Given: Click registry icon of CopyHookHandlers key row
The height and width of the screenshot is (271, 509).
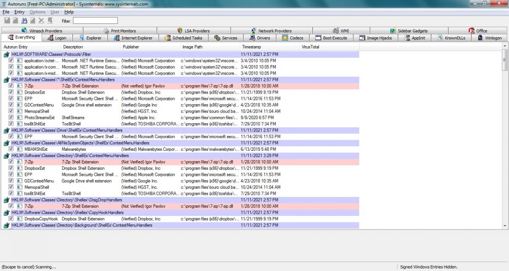Looking at the screenshot, I should 6,213.
